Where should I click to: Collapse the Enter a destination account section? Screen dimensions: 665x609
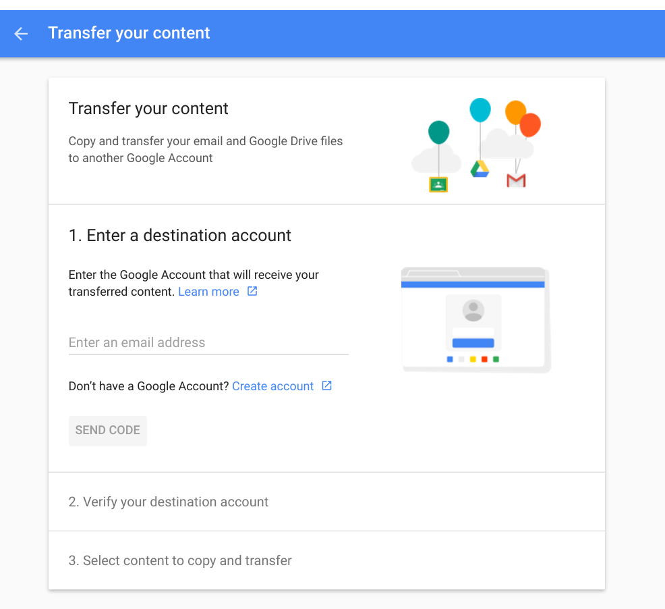[179, 235]
